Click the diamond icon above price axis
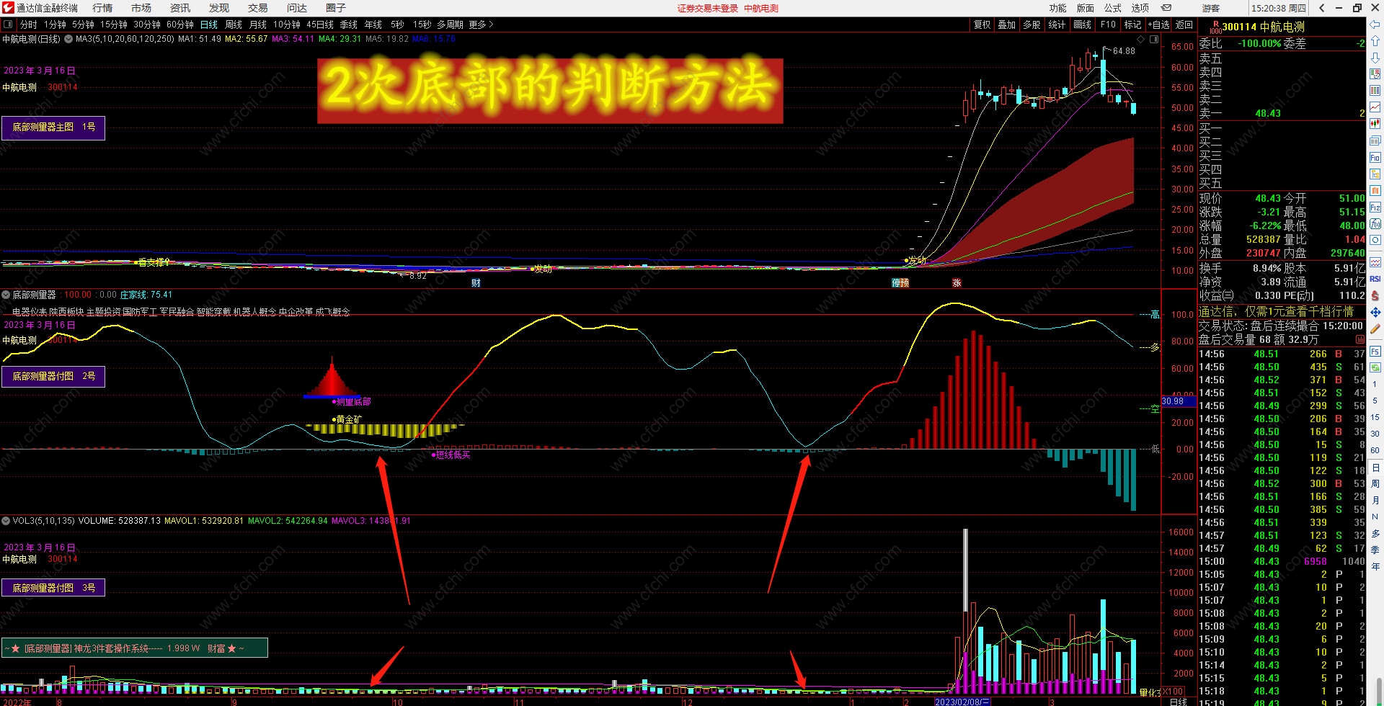Screen dimensions: 1384x706 1140,39
